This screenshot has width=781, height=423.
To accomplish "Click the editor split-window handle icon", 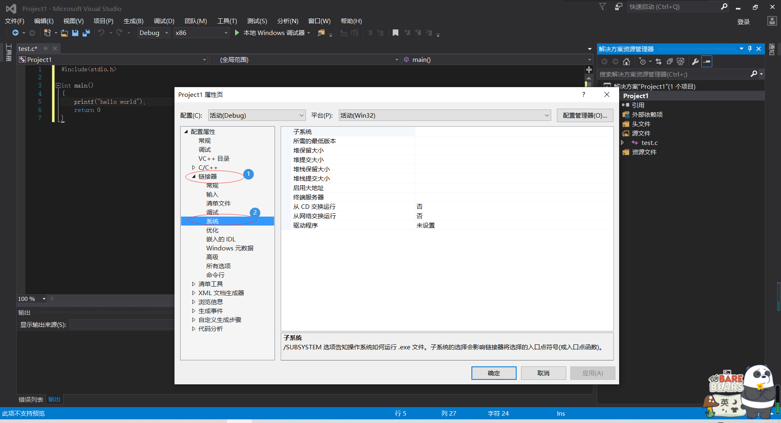I will [x=589, y=70].
